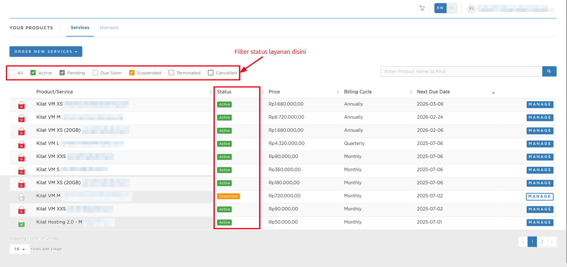
Task: Switch to the Domains tab
Action: tap(109, 27)
